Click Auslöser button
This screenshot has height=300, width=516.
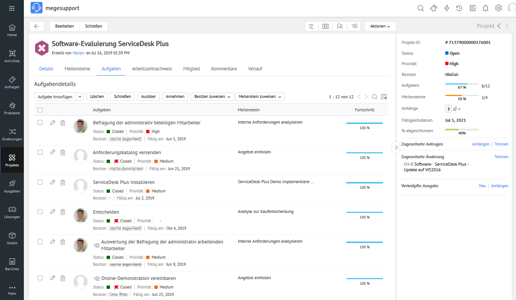pos(148,96)
